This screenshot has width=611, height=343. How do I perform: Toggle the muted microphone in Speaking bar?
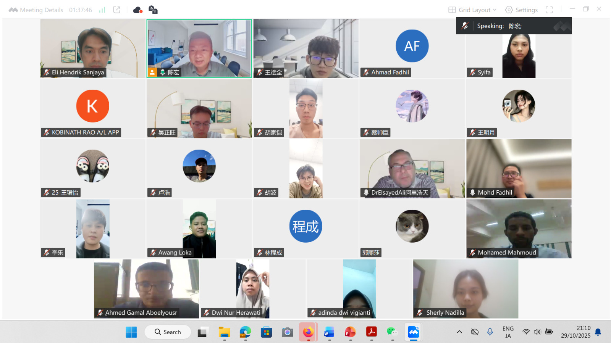coord(465,26)
